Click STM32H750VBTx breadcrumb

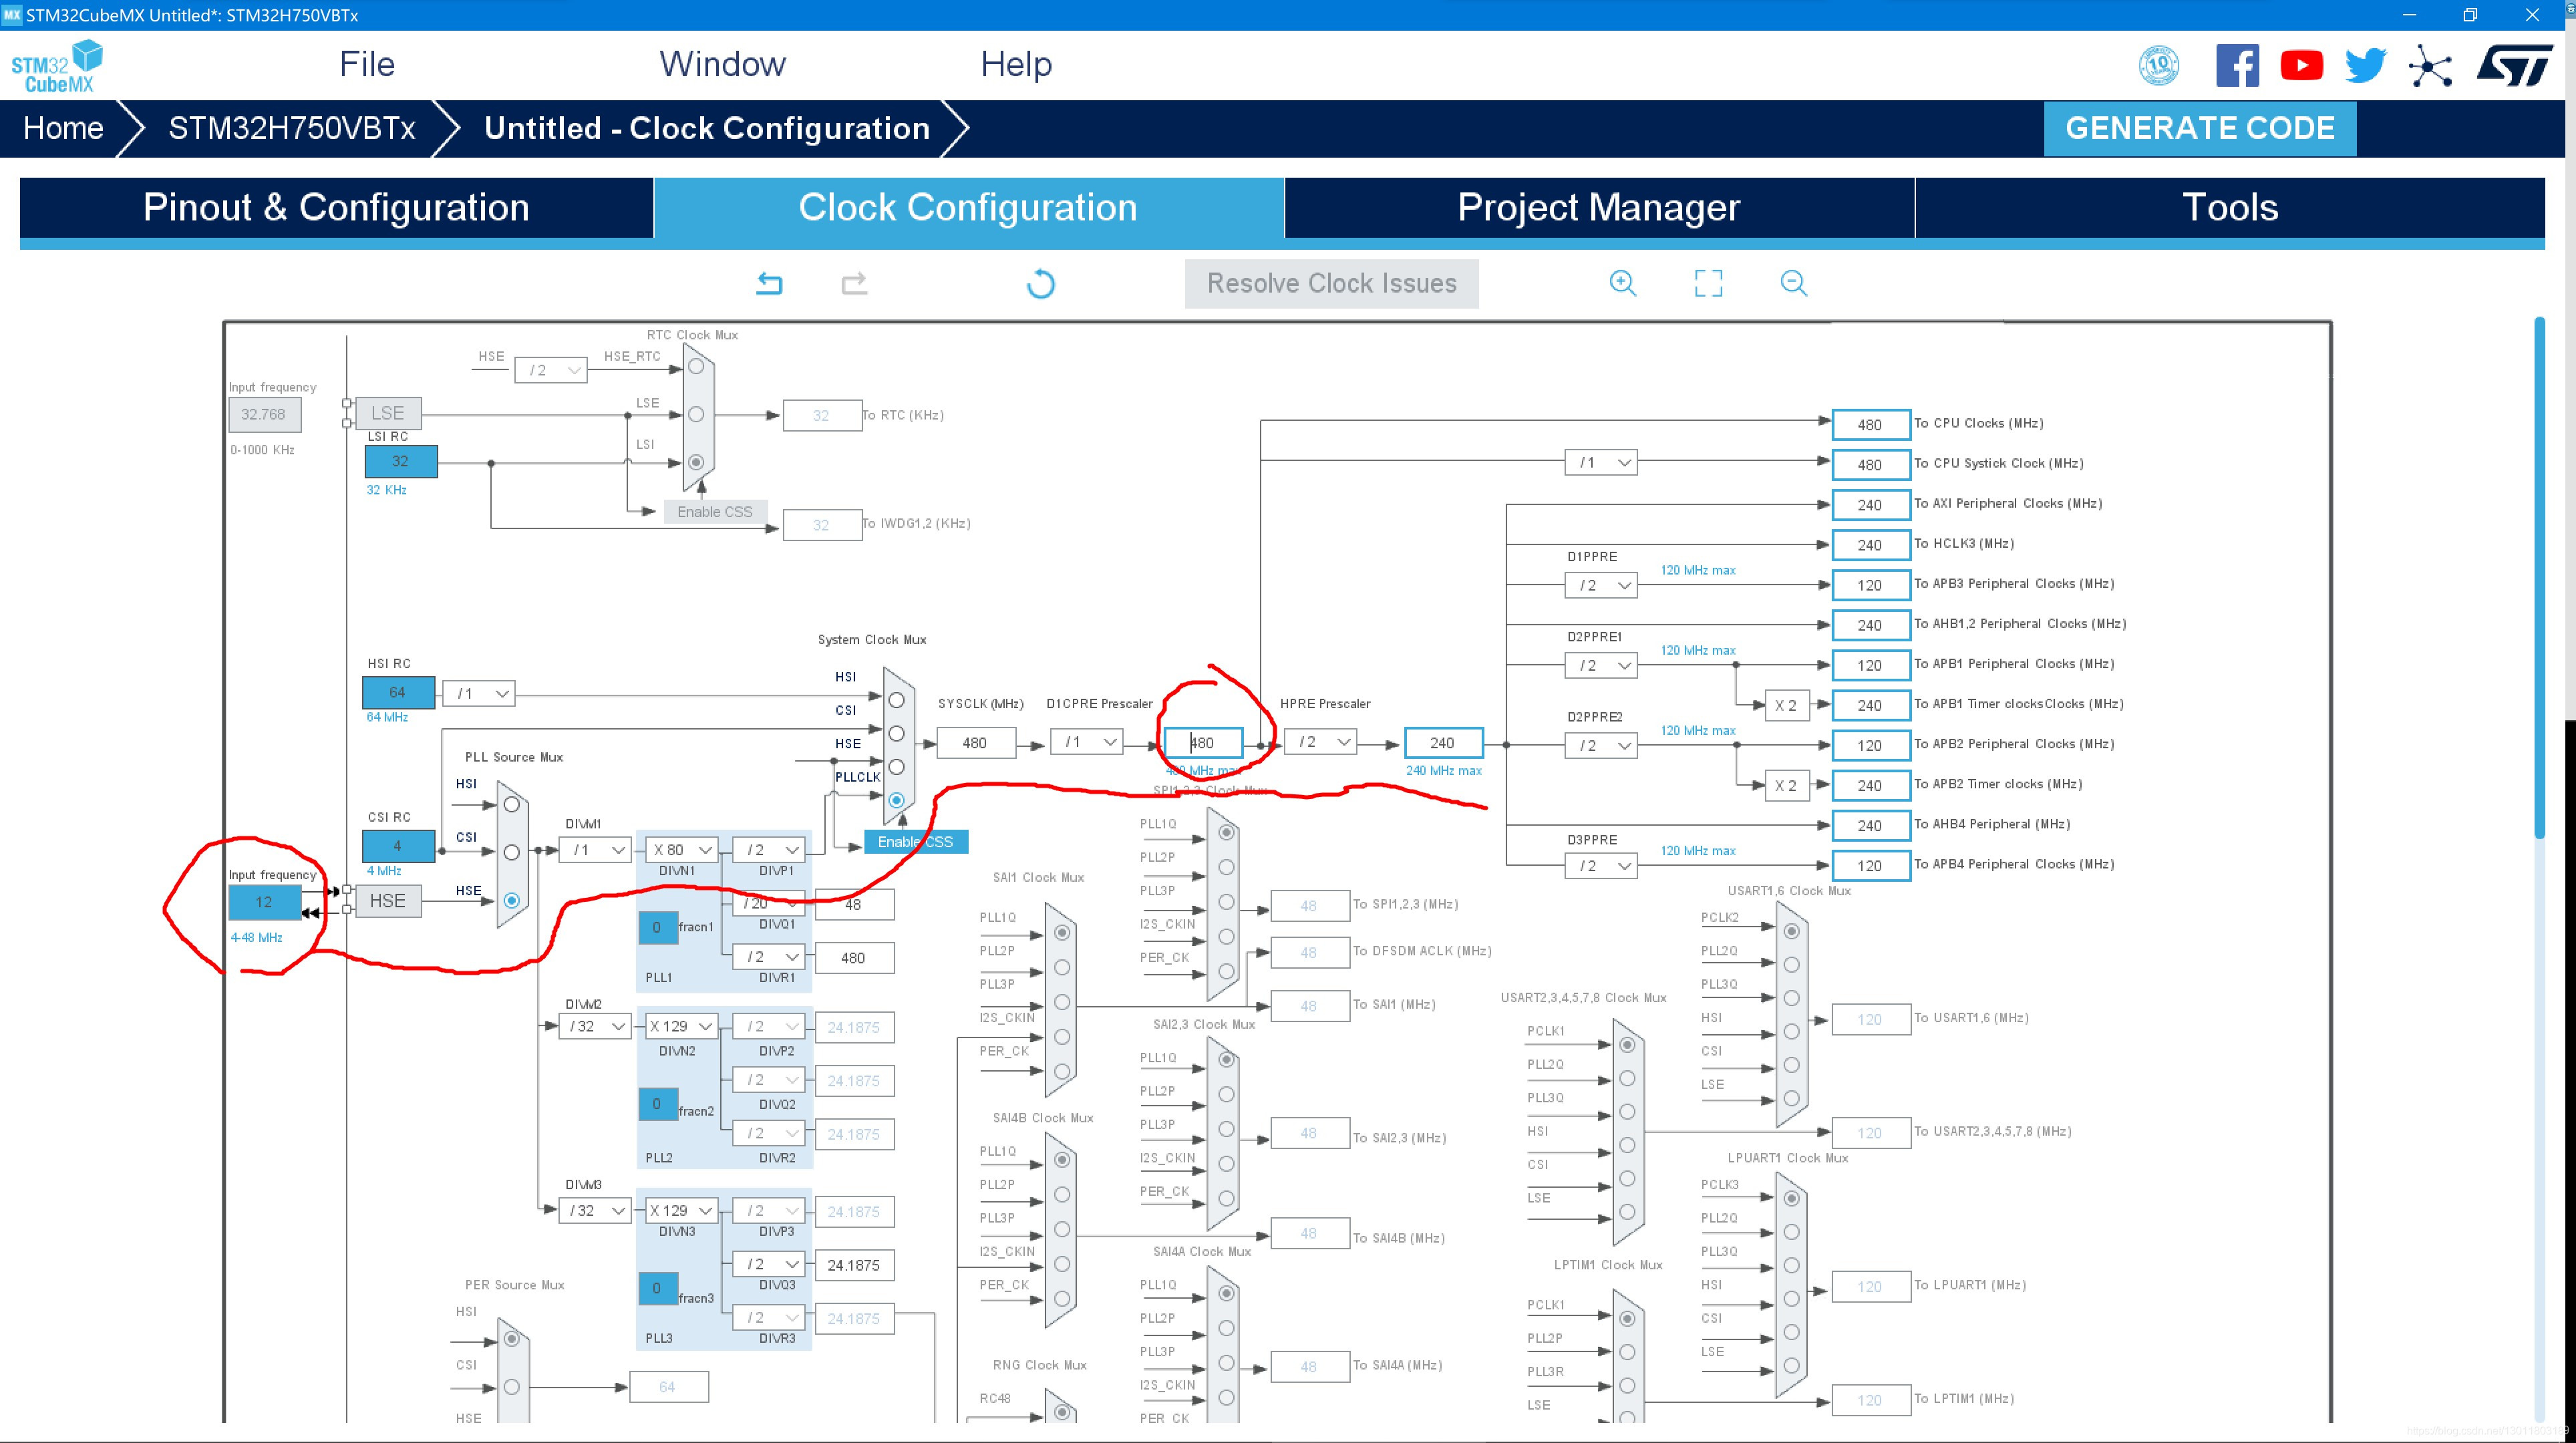point(292,128)
